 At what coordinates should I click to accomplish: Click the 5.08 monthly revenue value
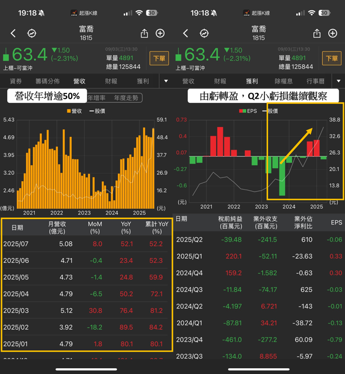[66, 244]
